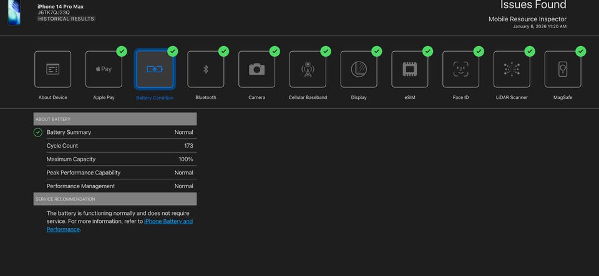Click the LiDAR Scanner label text

(512, 98)
